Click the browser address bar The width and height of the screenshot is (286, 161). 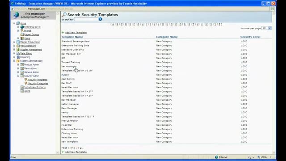[x=140, y=9]
